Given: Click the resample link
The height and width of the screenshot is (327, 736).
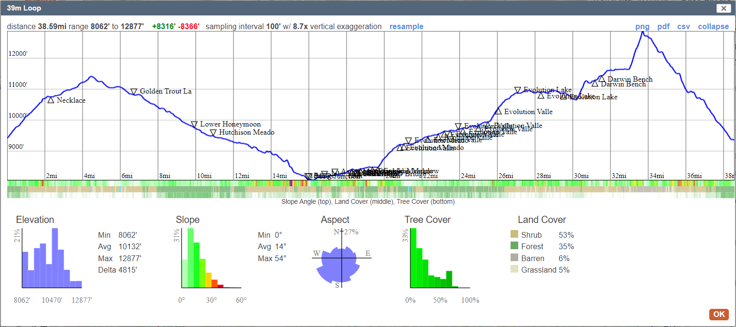Looking at the screenshot, I should tap(406, 27).
